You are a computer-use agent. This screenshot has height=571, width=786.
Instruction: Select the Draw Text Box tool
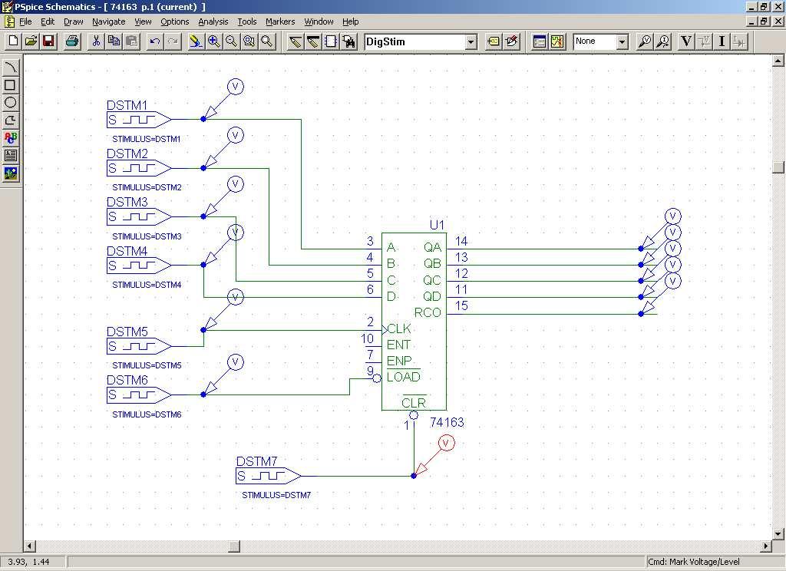point(11,156)
